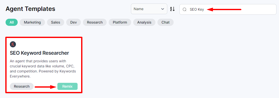
Task: Filter templates by Chat
Action: [166, 22]
